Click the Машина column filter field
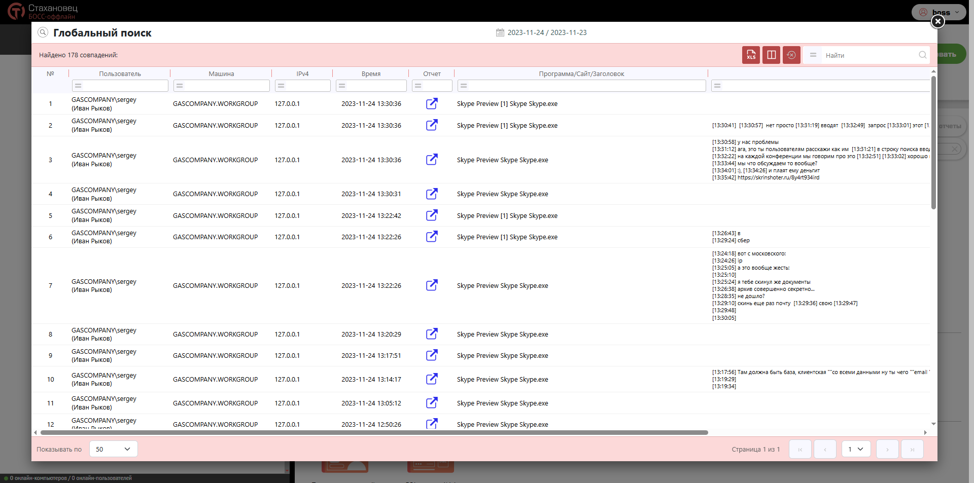This screenshot has height=483, width=974. tap(226, 86)
